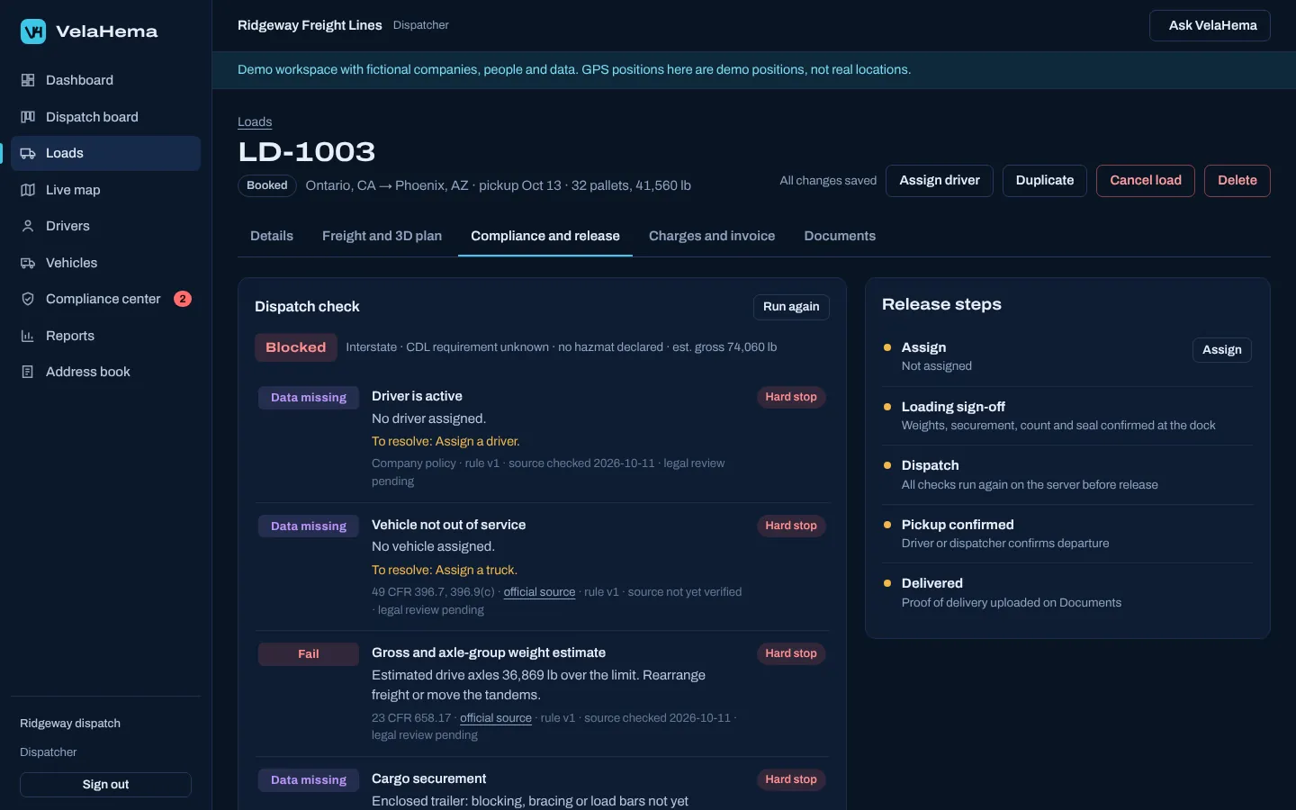
Task: Click Assign in Release steps panel
Action: (1221, 350)
